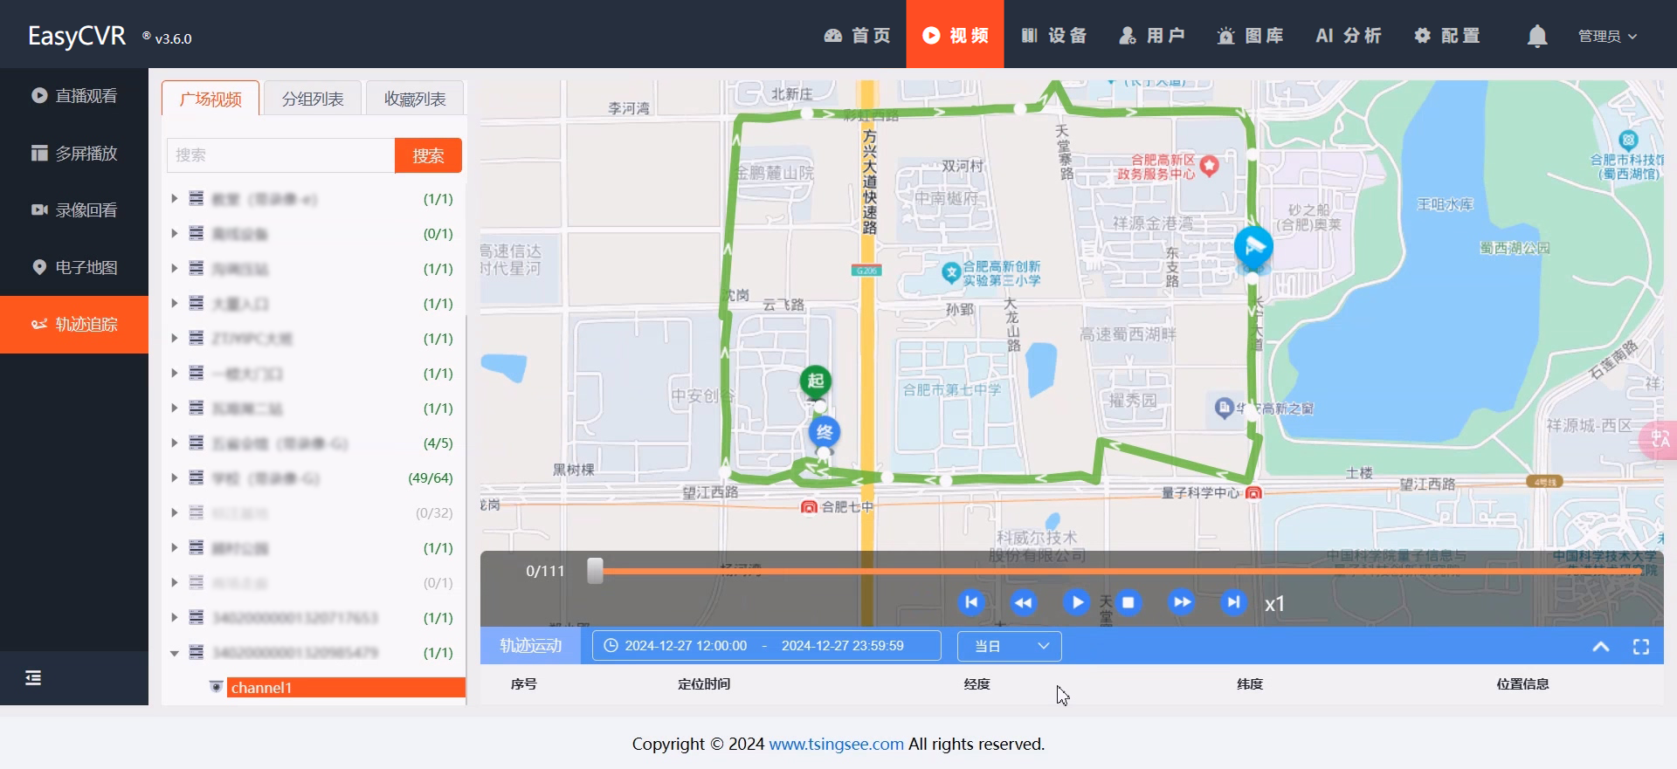Switch to 收藏列表 tab
The height and width of the screenshot is (769, 1677).
coord(415,99)
